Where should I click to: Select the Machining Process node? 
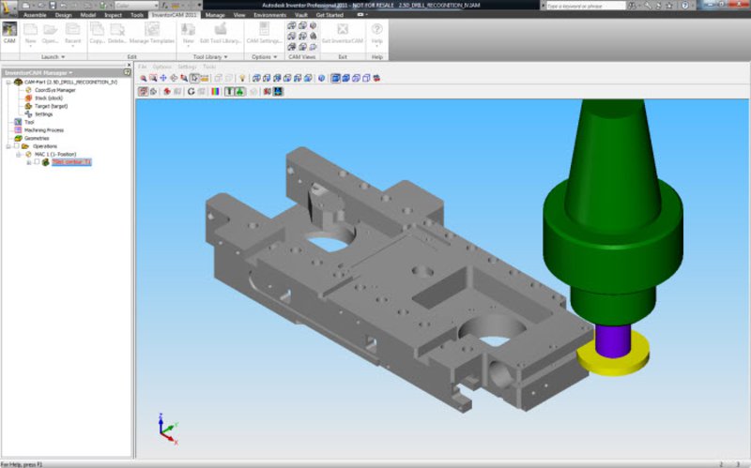(43, 129)
